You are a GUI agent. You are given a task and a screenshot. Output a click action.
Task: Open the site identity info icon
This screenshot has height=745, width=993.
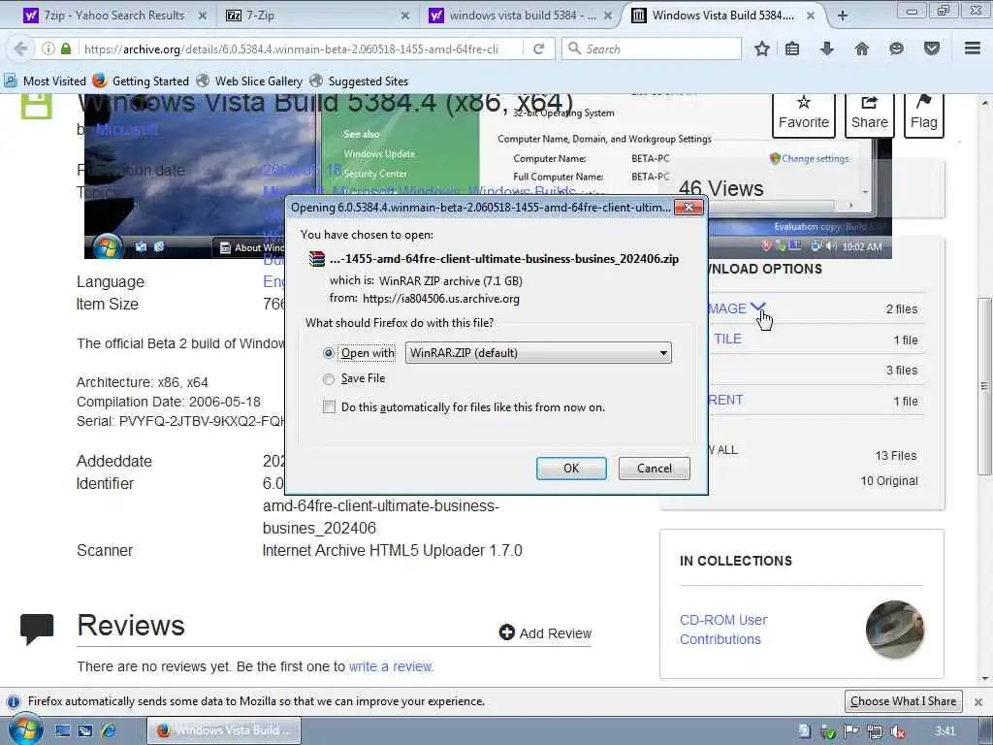(x=48, y=49)
